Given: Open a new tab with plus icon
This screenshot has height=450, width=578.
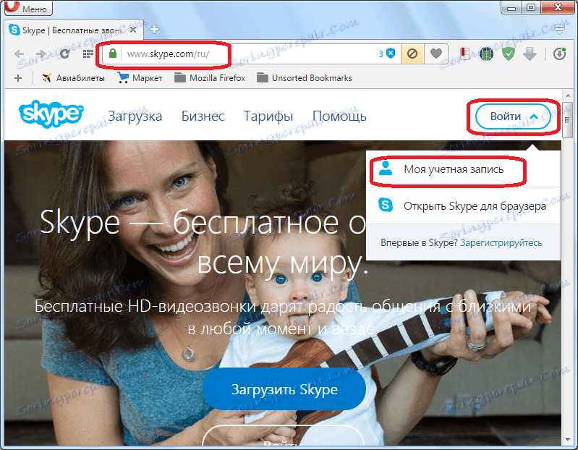Looking at the screenshot, I should (x=155, y=29).
